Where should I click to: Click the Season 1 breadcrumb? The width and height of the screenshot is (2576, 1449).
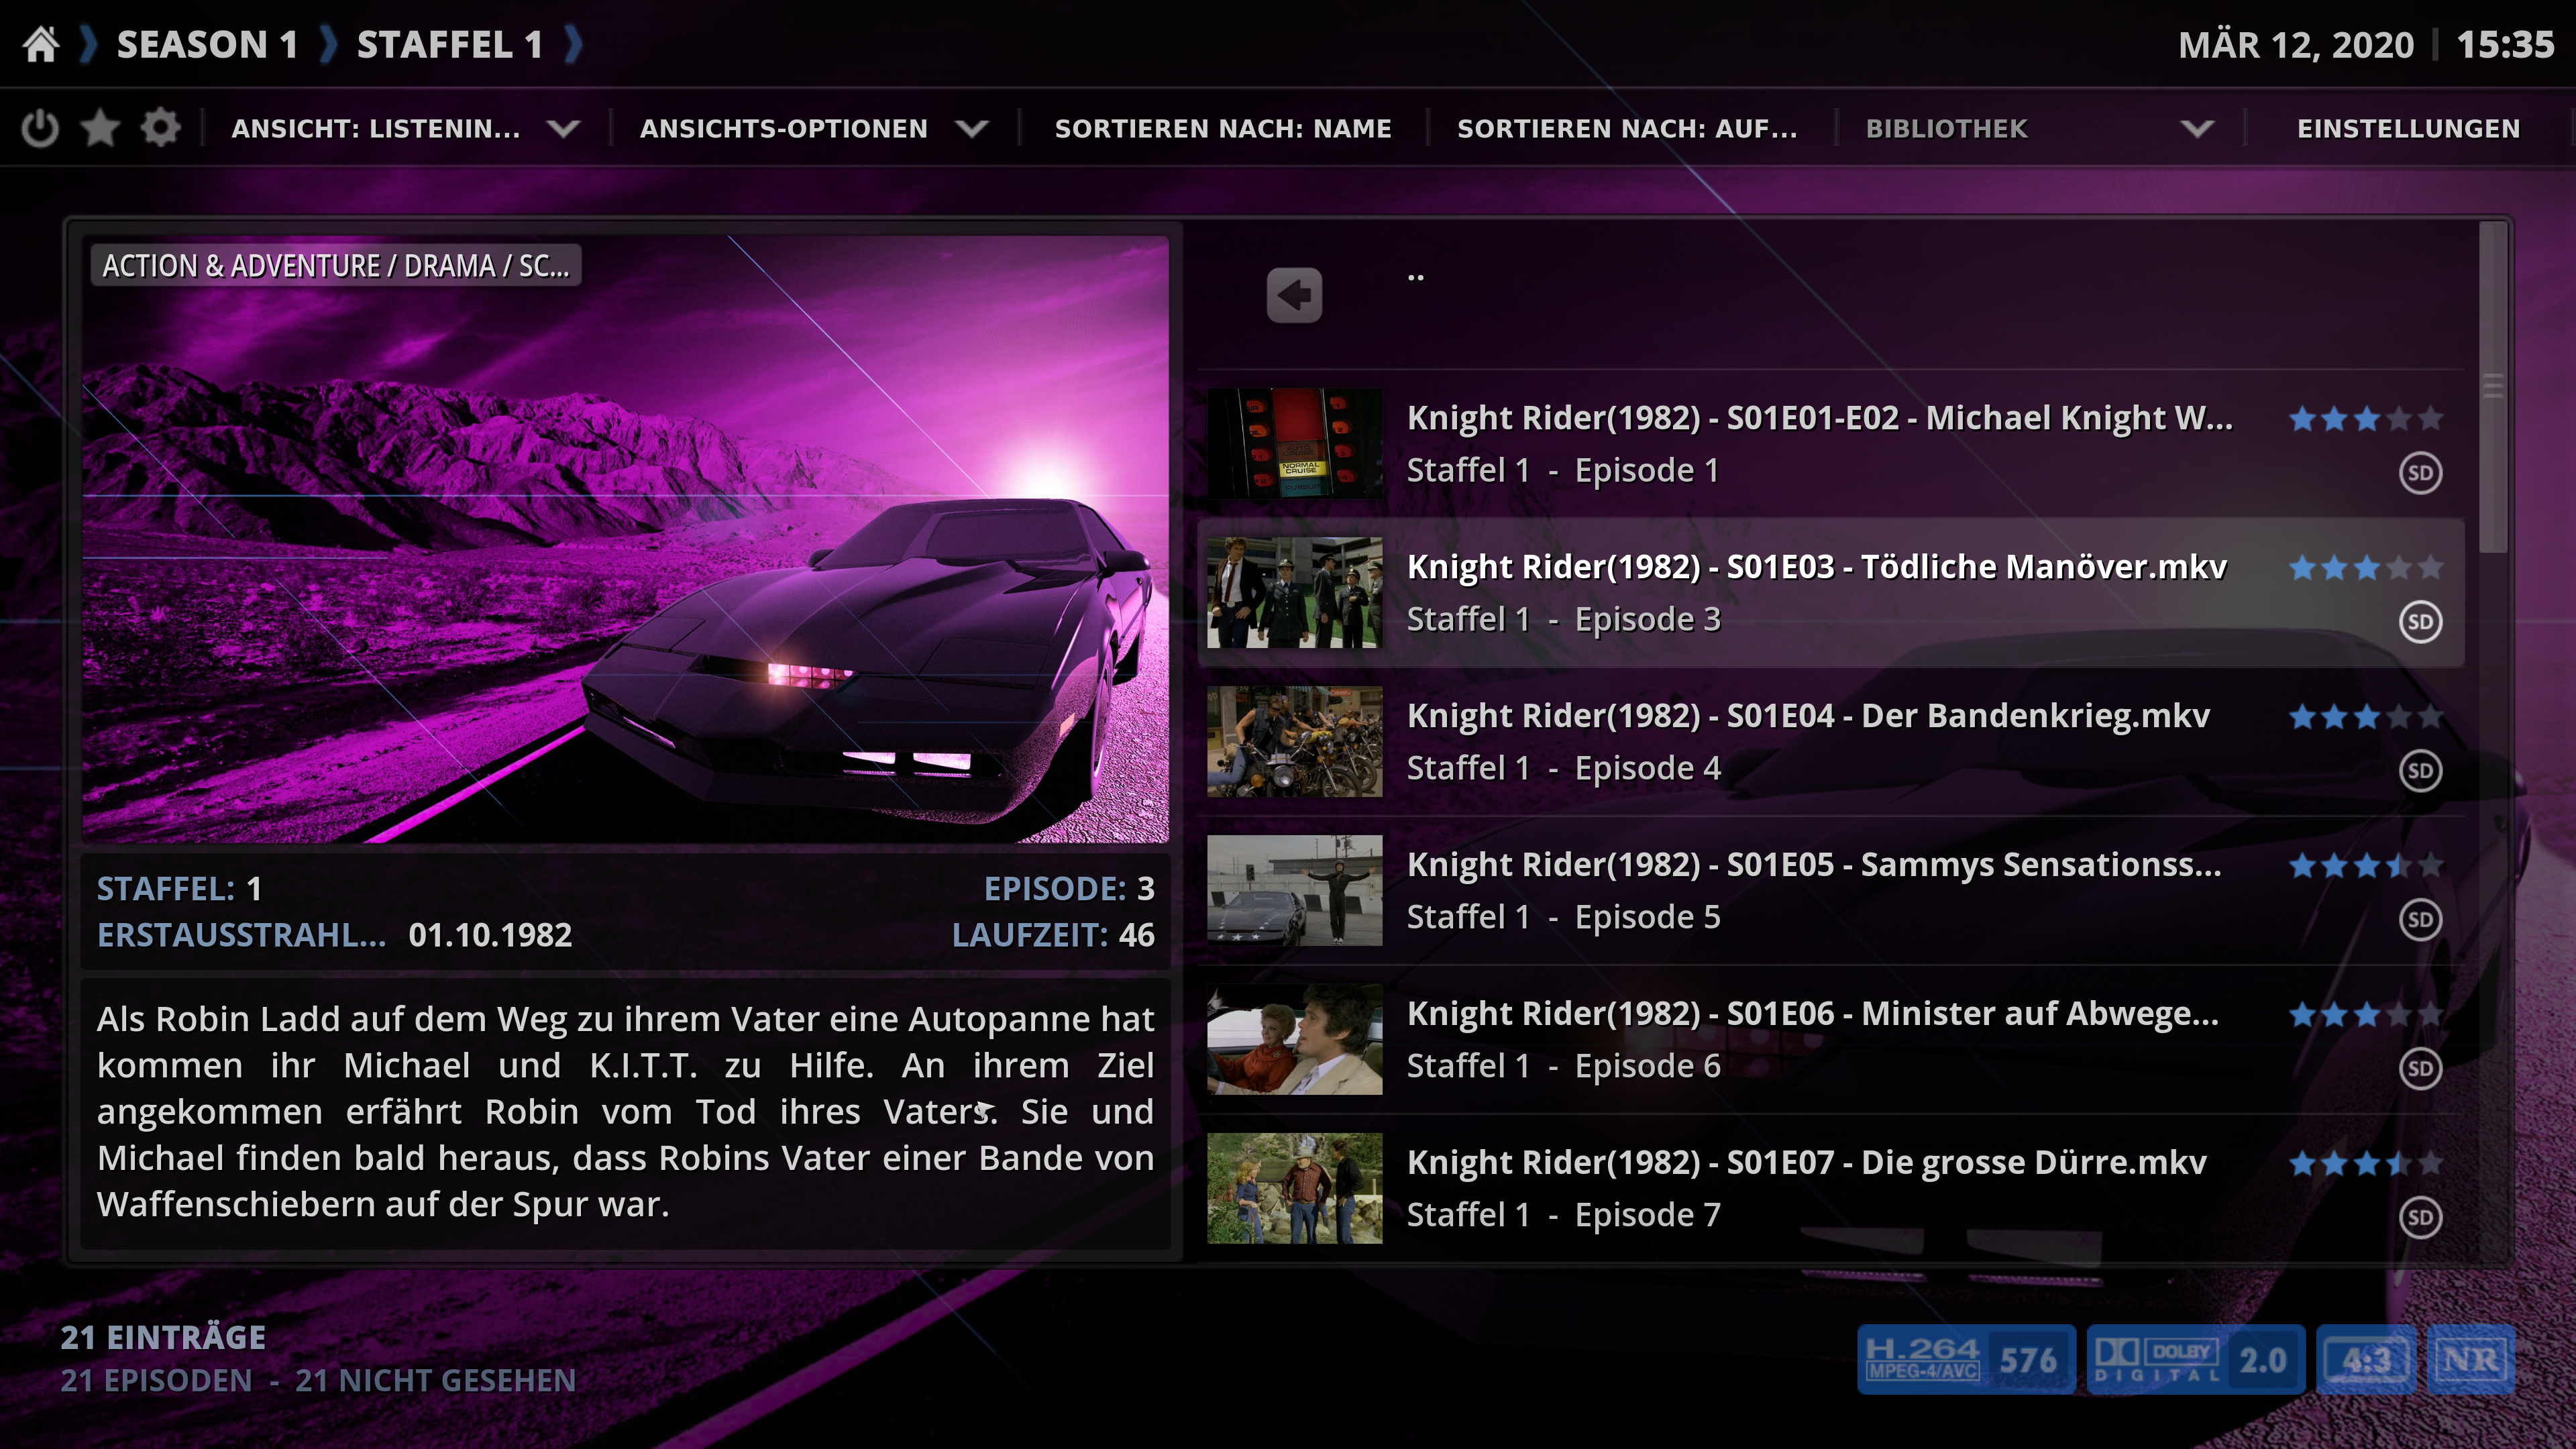[x=207, y=45]
